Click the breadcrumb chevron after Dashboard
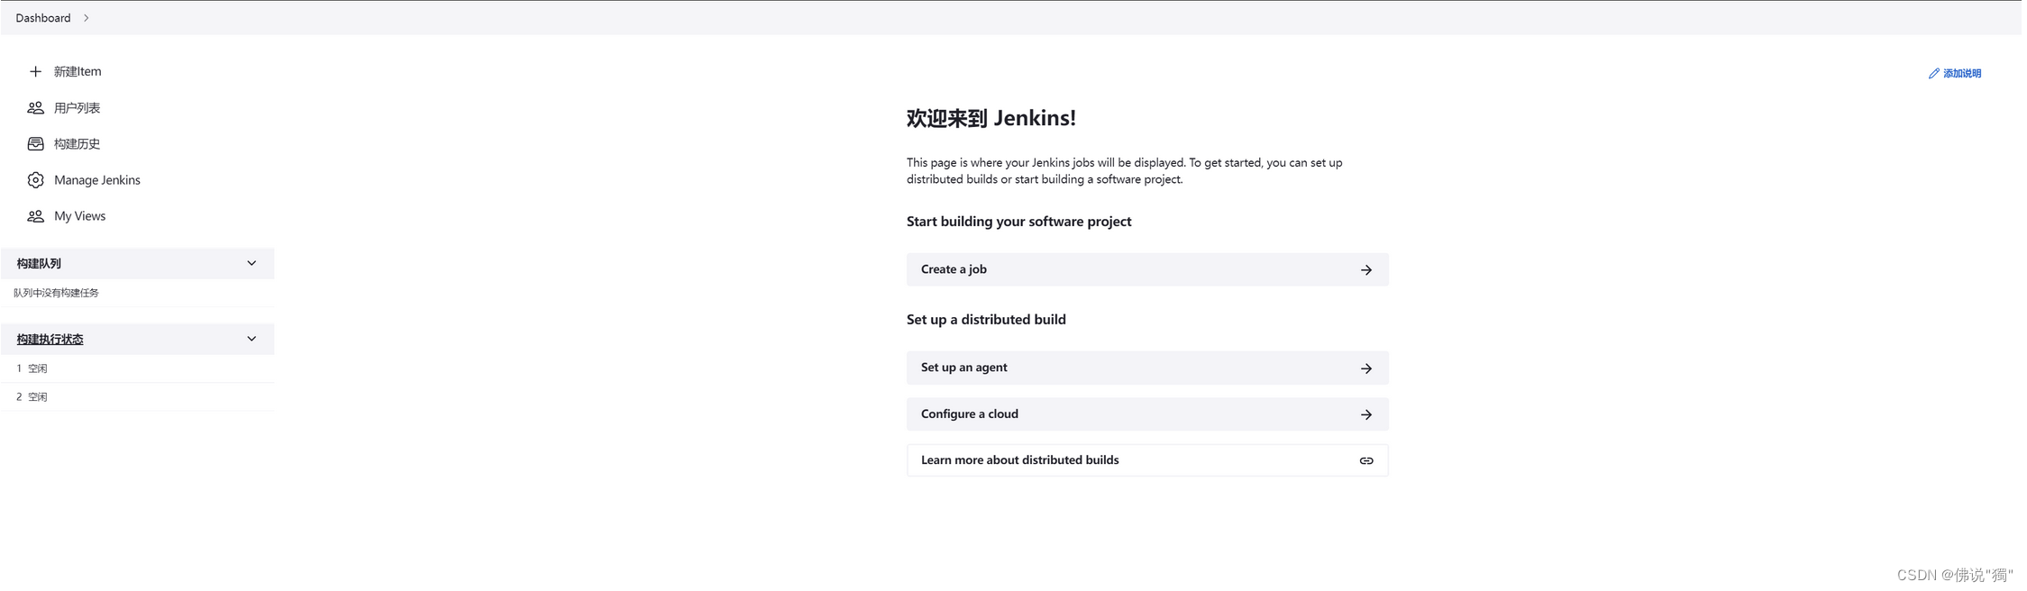2027x591 pixels. pyautogui.click(x=87, y=18)
